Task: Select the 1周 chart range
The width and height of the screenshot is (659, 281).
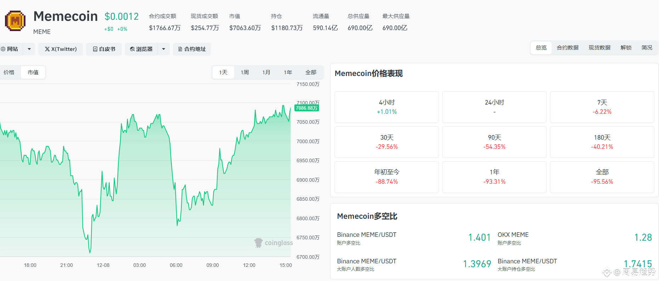Action: coord(245,72)
